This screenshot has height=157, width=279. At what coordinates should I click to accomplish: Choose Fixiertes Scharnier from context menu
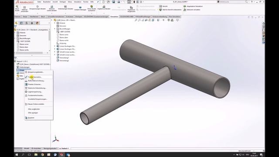click(x=38, y=84)
